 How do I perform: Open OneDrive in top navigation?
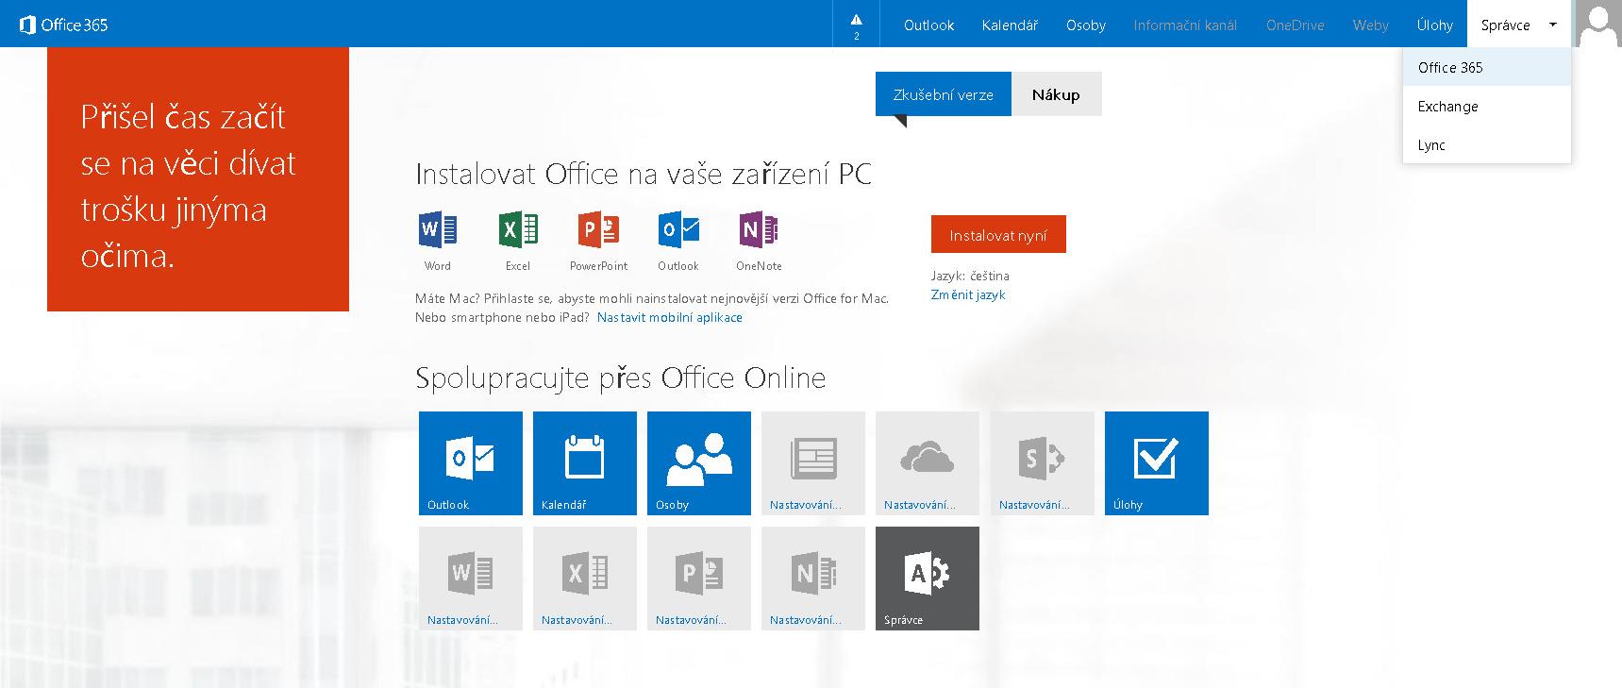coord(1296,25)
